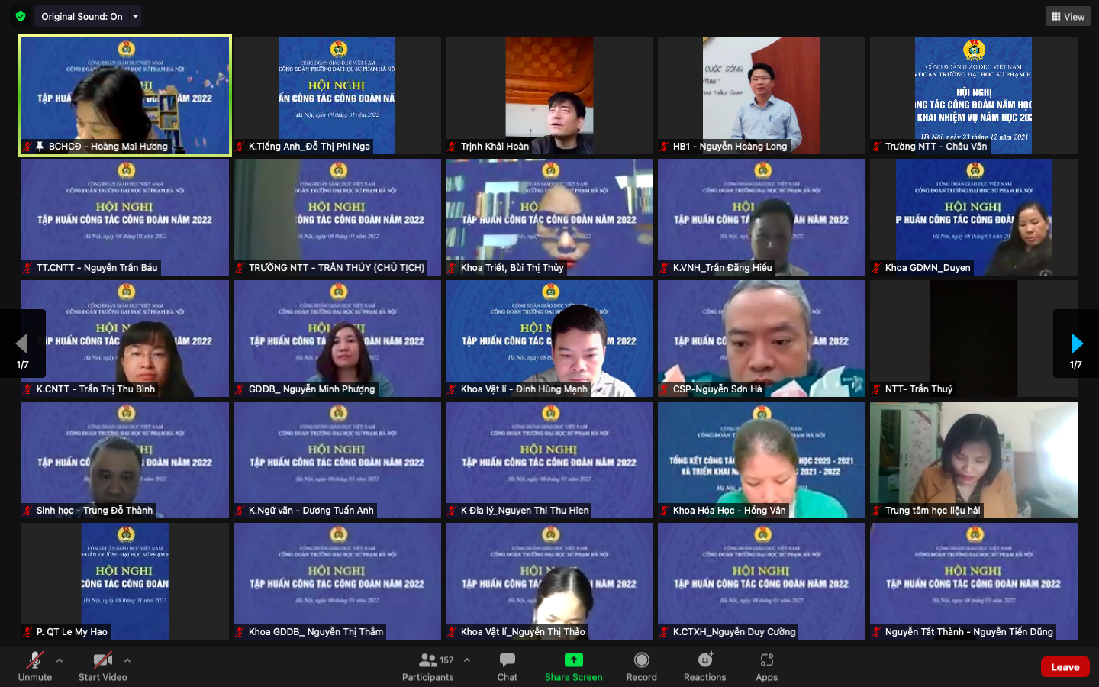This screenshot has height=687, width=1099.
Task: Expand video options arrow beside Start Video
Action: (x=127, y=660)
